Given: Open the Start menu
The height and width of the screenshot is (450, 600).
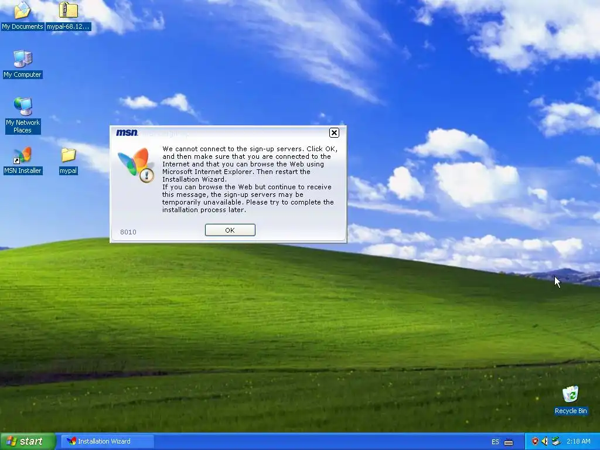Looking at the screenshot, I should pos(28,441).
